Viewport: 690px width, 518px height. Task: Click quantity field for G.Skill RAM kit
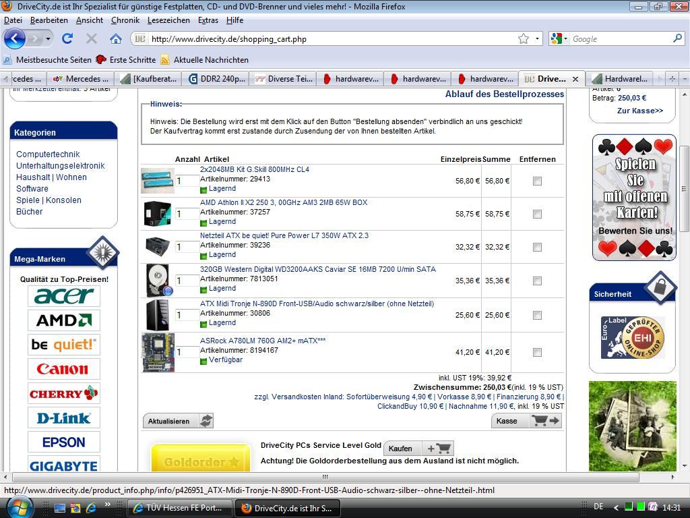(187, 181)
